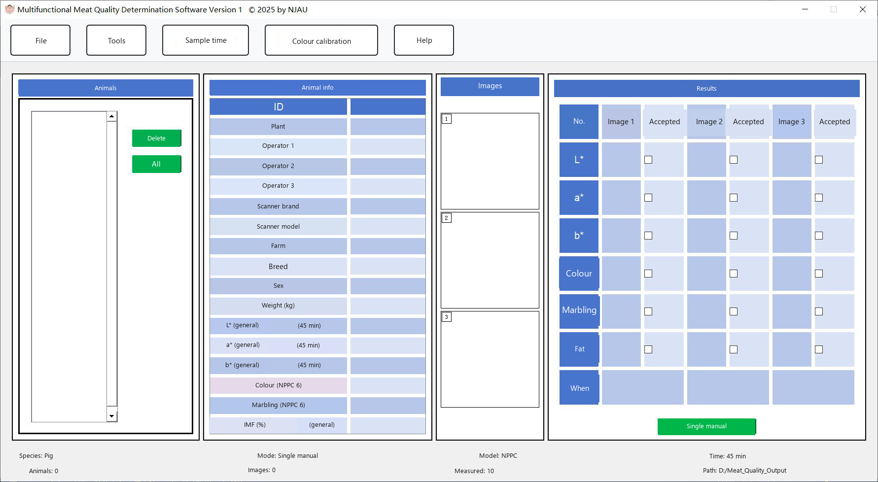Click image slot number 1
The image size is (878, 482).
tap(490, 161)
